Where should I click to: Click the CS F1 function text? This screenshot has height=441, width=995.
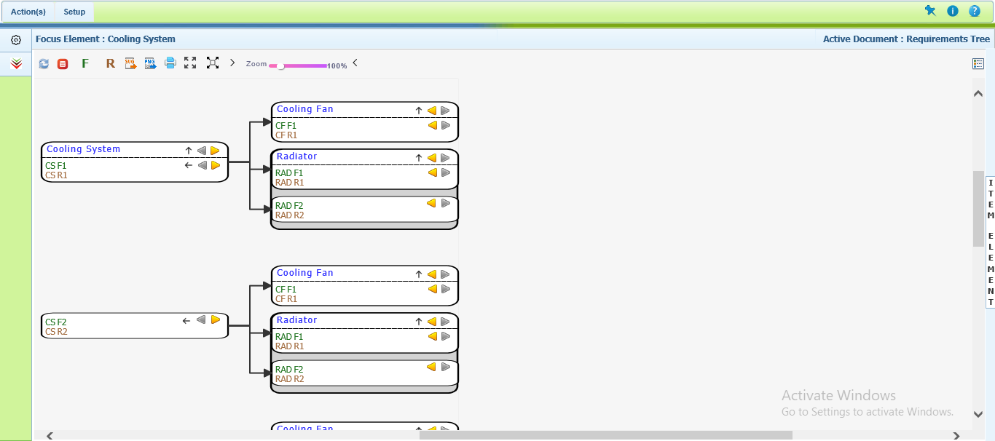pos(56,166)
